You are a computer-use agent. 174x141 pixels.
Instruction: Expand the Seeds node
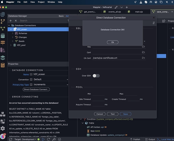tap(12, 41)
